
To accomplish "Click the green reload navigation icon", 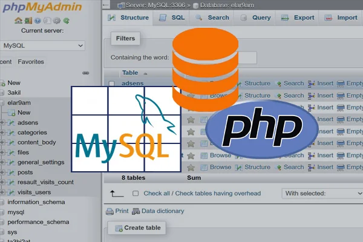I will coord(66,21).
